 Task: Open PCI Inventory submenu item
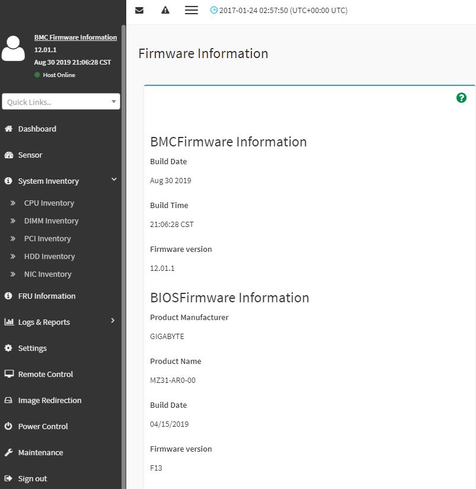pos(47,239)
